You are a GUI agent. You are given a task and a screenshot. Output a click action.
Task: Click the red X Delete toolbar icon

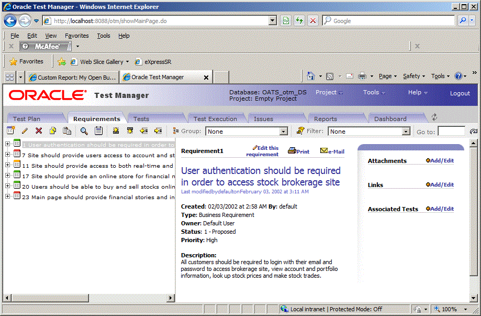[x=39, y=131]
